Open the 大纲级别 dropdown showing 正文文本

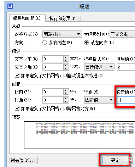point(122,34)
